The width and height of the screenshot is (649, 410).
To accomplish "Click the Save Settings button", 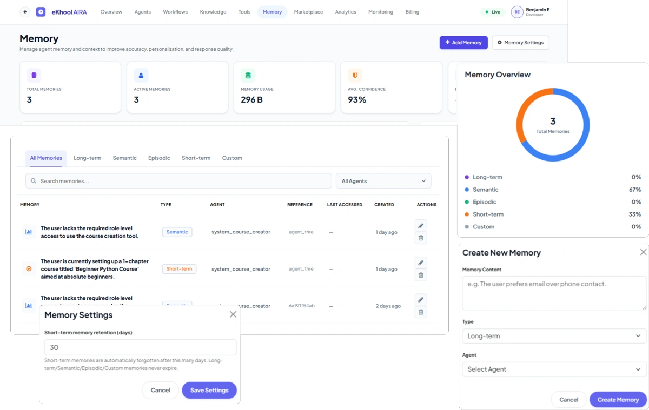I will pos(209,390).
